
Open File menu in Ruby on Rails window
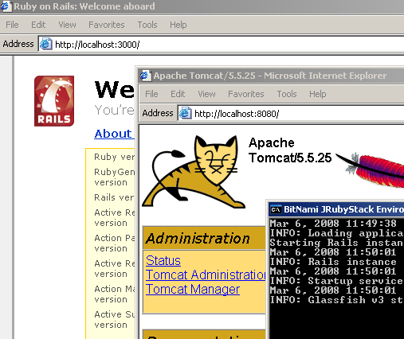coord(12,25)
